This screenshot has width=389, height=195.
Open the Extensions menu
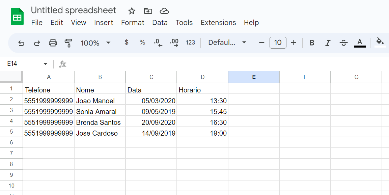tap(218, 23)
